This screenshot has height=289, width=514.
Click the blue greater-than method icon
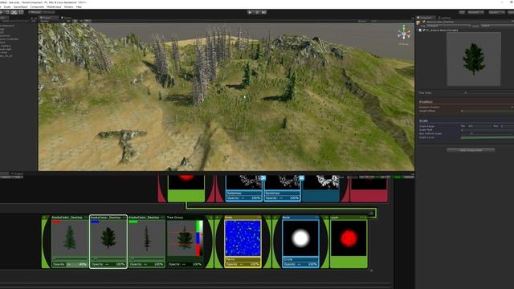[x=263, y=178]
